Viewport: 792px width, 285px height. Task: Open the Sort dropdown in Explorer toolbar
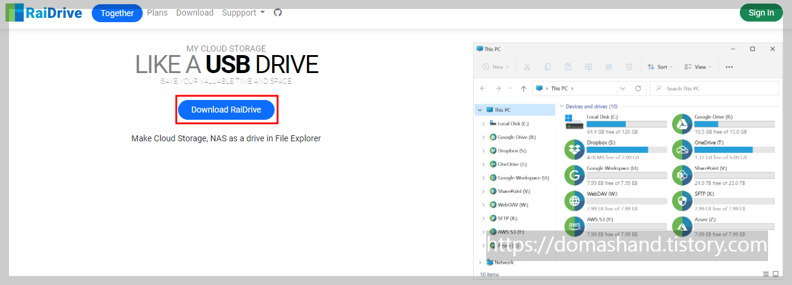[660, 67]
